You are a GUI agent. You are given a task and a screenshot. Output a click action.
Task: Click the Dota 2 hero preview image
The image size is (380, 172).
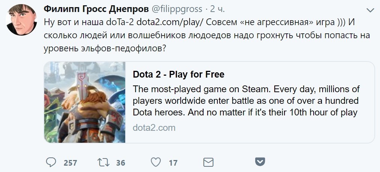(x=85, y=102)
